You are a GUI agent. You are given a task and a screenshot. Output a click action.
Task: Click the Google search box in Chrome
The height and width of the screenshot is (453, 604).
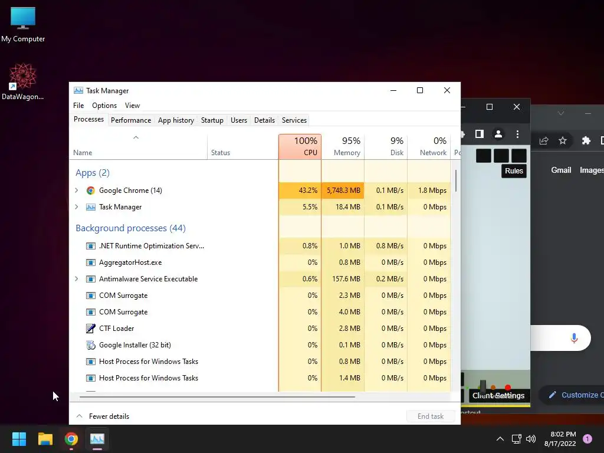(560, 338)
